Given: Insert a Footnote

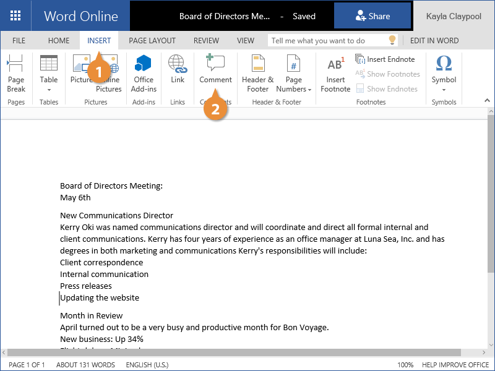Looking at the screenshot, I should (x=335, y=74).
